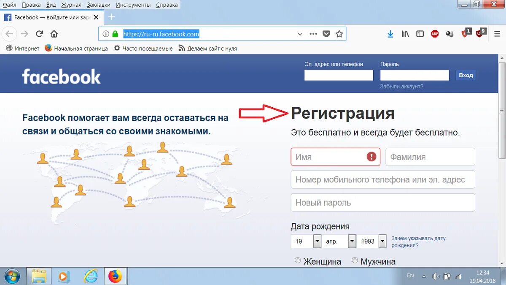This screenshot has width=506, height=285.
Task: Toggle the sidebar view icon
Action: (420, 34)
